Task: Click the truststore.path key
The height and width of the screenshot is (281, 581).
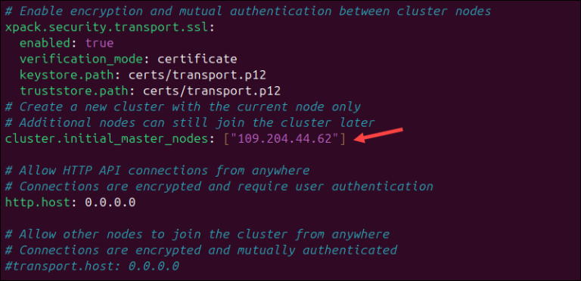Action: tap(74, 91)
